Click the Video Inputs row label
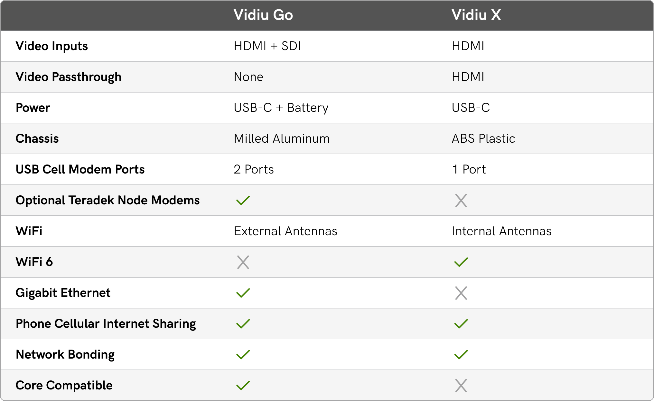654x401 pixels. tap(52, 46)
